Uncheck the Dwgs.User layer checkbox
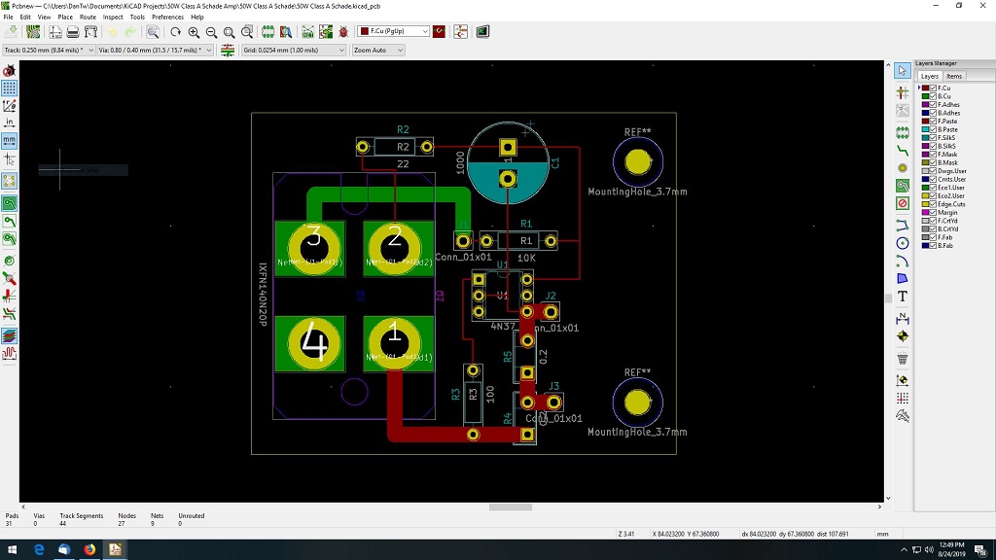 (x=933, y=171)
